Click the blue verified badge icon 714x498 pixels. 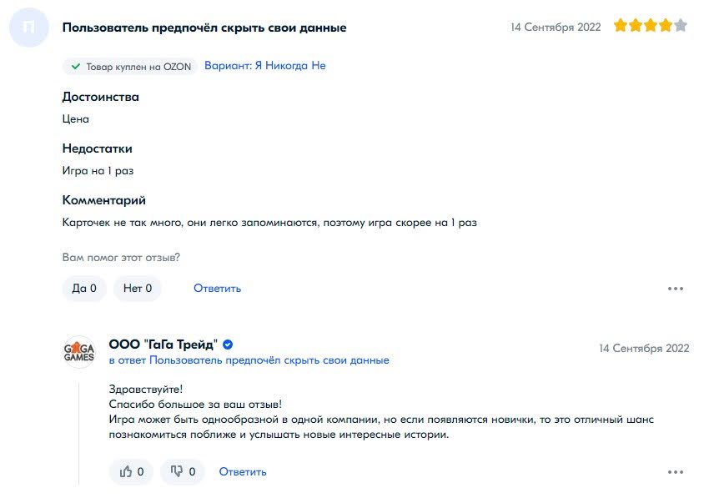(227, 345)
